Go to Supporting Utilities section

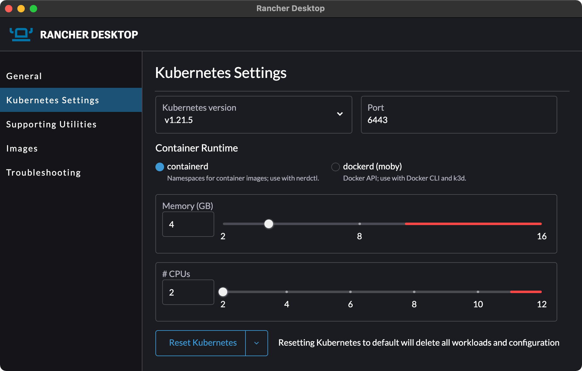51,124
